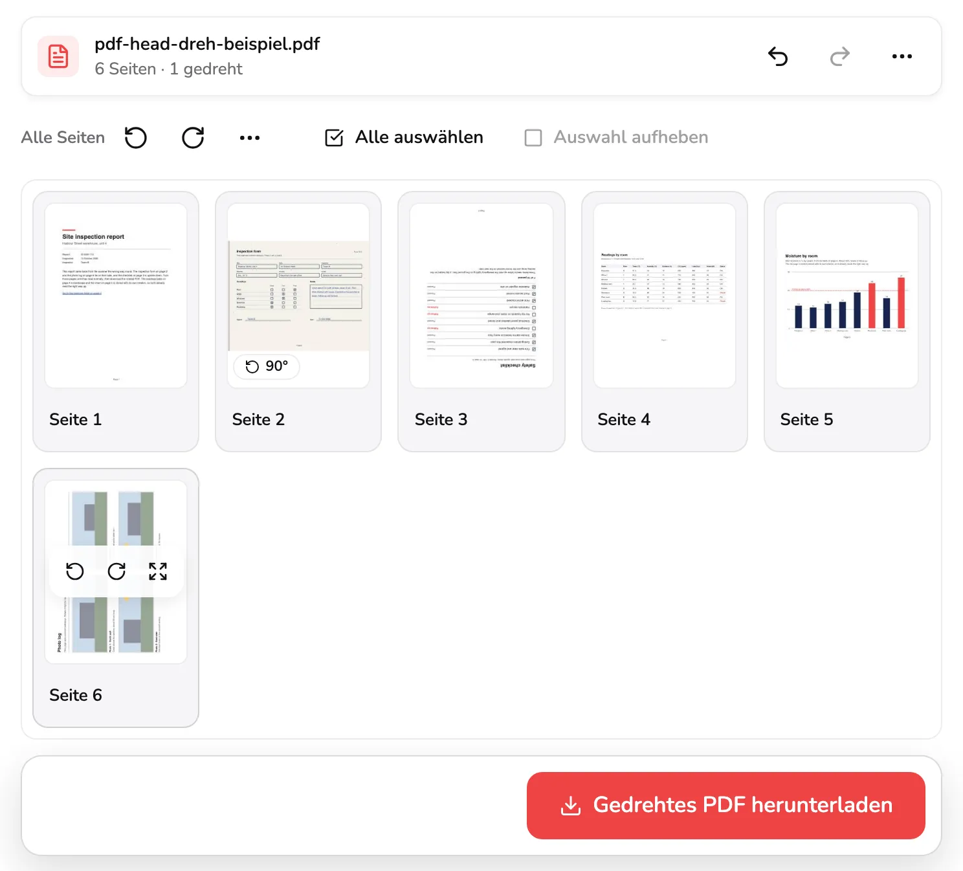This screenshot has height=871, width=963.
Task: Rotate Seite 6 clockwise
Action: coord(116,571)
